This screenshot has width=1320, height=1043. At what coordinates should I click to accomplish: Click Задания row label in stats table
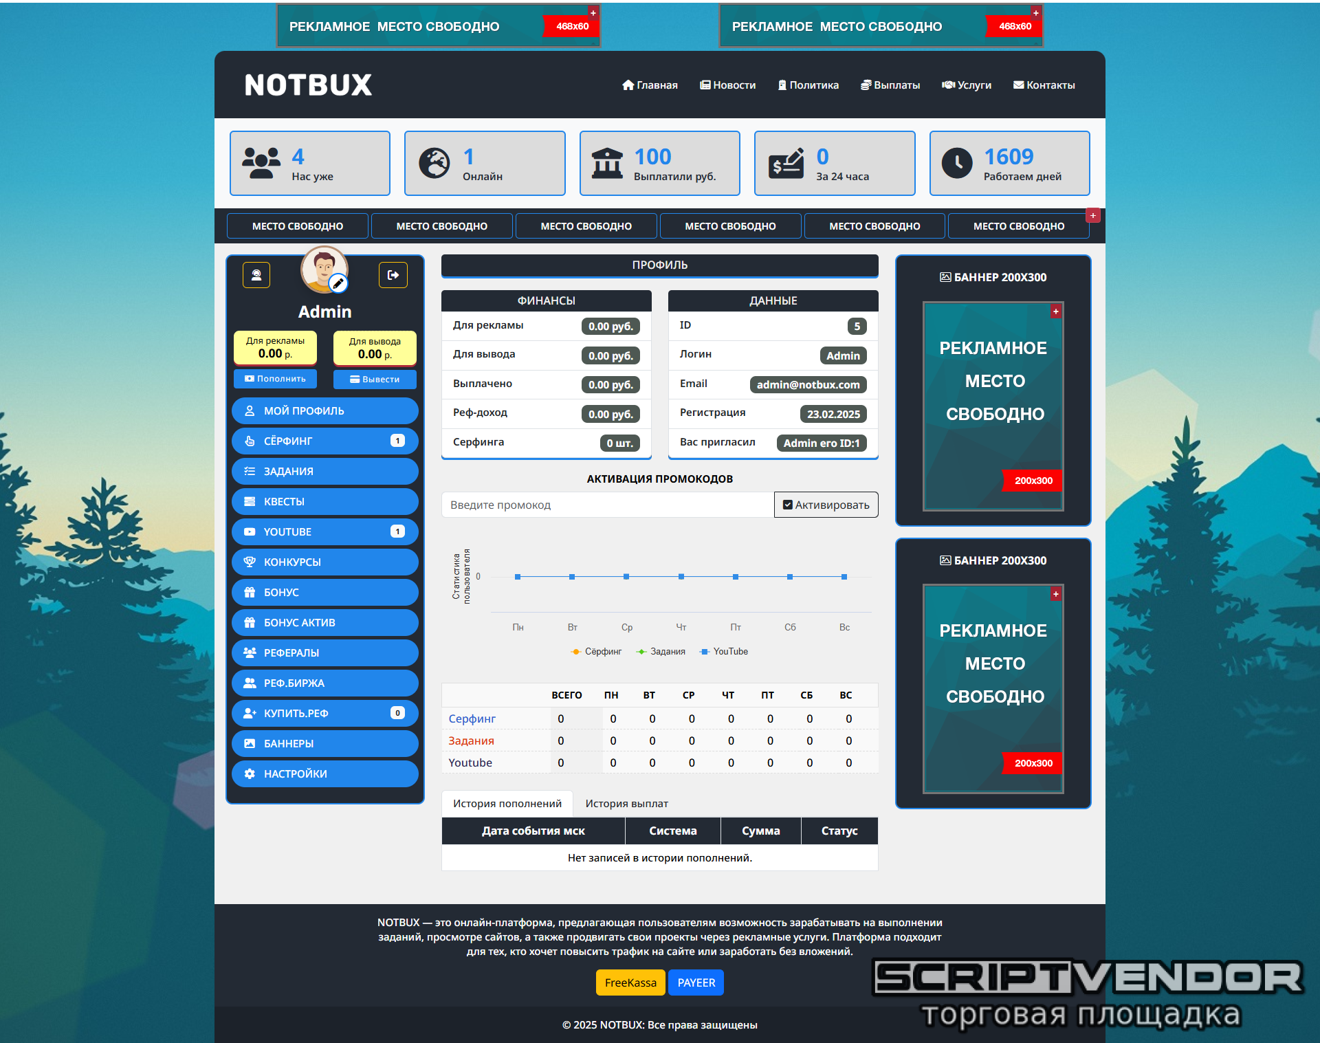(471, 741)
